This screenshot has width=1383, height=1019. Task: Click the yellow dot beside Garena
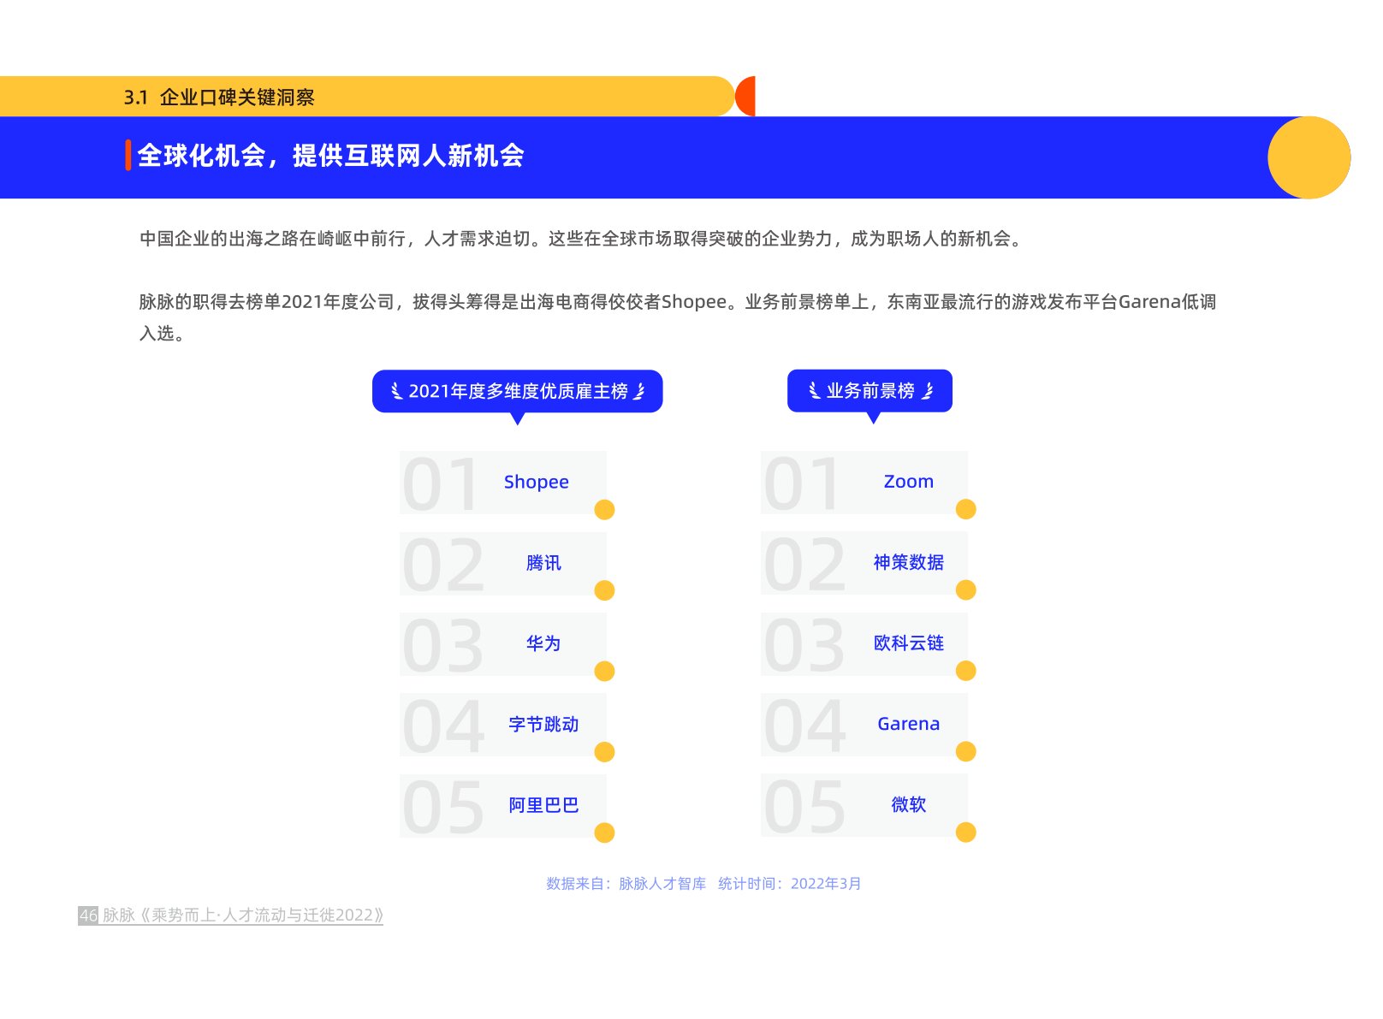pyautogui.click(x=965, y=751)
